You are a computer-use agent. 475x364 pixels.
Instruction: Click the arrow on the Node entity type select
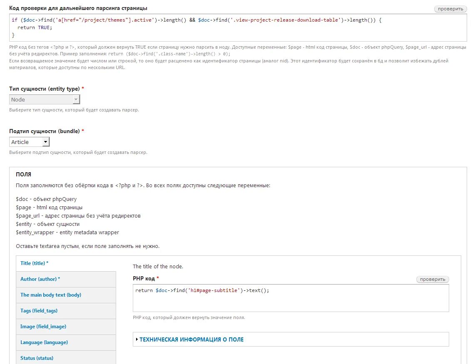(x=76, y=99)
